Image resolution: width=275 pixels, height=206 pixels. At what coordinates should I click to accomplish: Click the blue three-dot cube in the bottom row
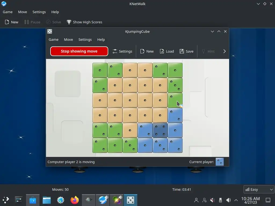coord(160,145)
